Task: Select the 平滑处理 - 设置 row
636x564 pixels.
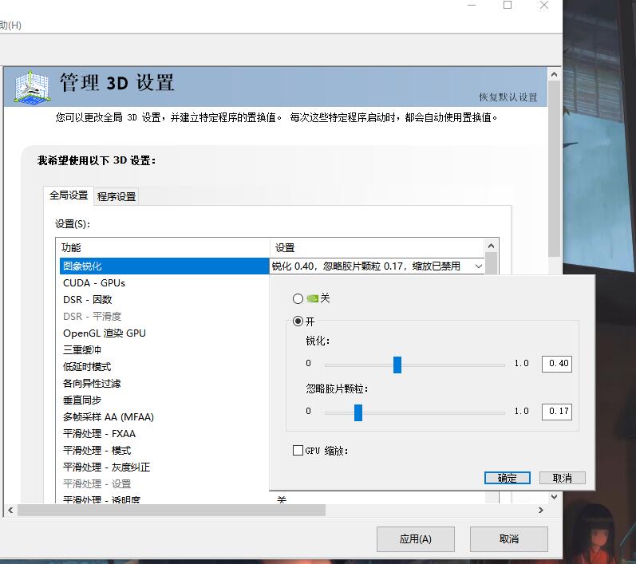Action: click(164, 484)
